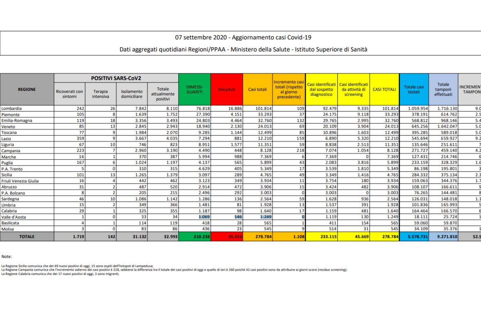This screenshot has width=481, height=320.
Task: Select the Marche row label
Action: pos(9,157)
